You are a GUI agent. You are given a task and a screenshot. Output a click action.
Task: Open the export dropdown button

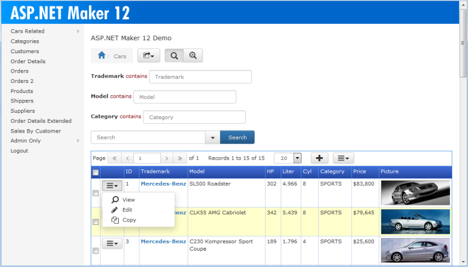click(149, 56)
